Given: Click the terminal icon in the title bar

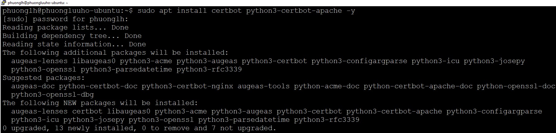Looking at the screenshot, I should pyautogui.click(x=3, y=3).
